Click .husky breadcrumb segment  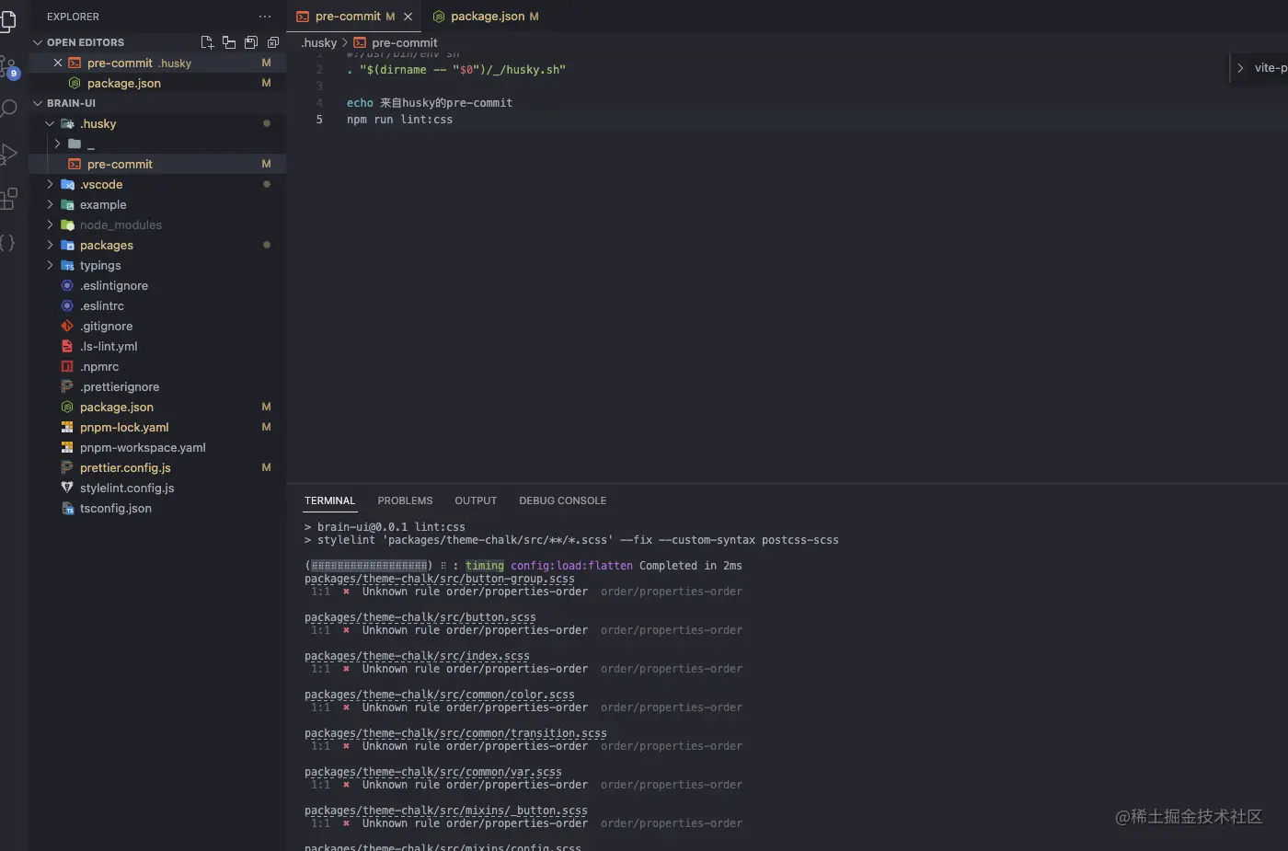319,42
